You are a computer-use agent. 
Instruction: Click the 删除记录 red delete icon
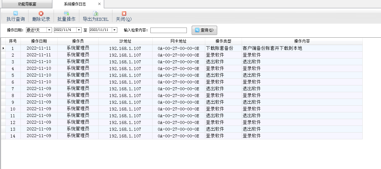click(x=41, y=13)
